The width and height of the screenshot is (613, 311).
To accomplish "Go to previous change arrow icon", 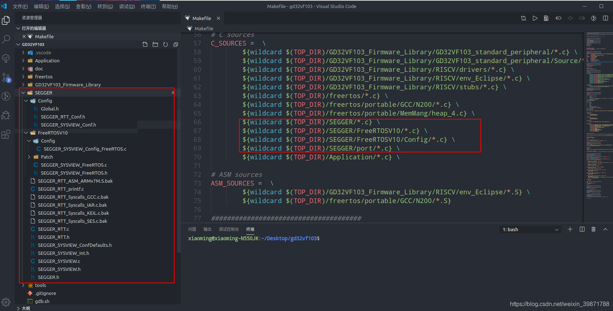I will 559,18.
